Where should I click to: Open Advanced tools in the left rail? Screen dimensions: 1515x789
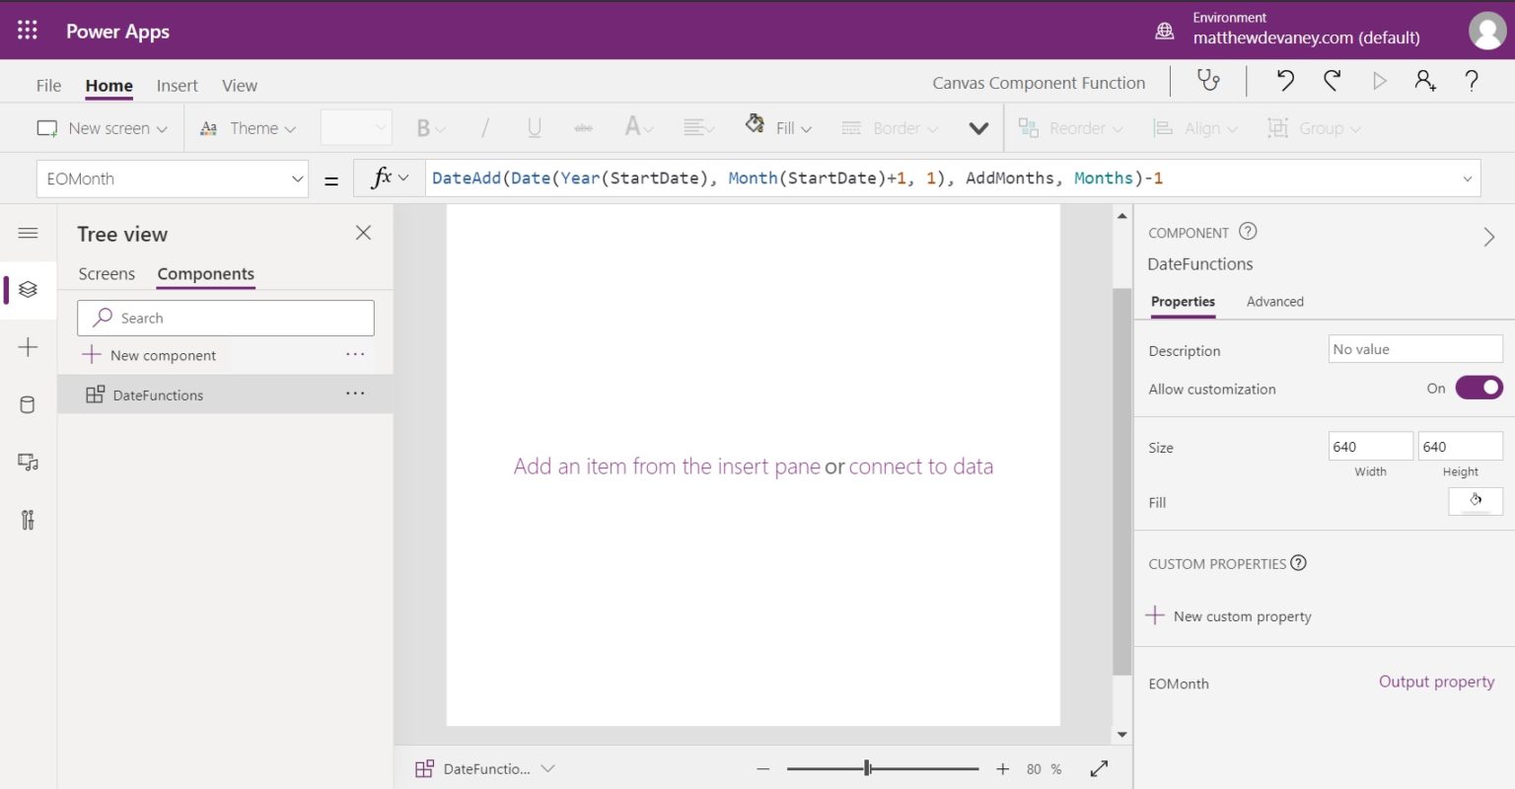(28, 520)
